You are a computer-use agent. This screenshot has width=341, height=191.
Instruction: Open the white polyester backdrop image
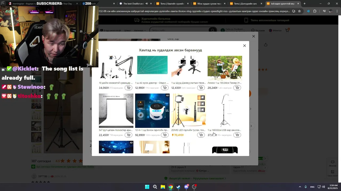116,111
